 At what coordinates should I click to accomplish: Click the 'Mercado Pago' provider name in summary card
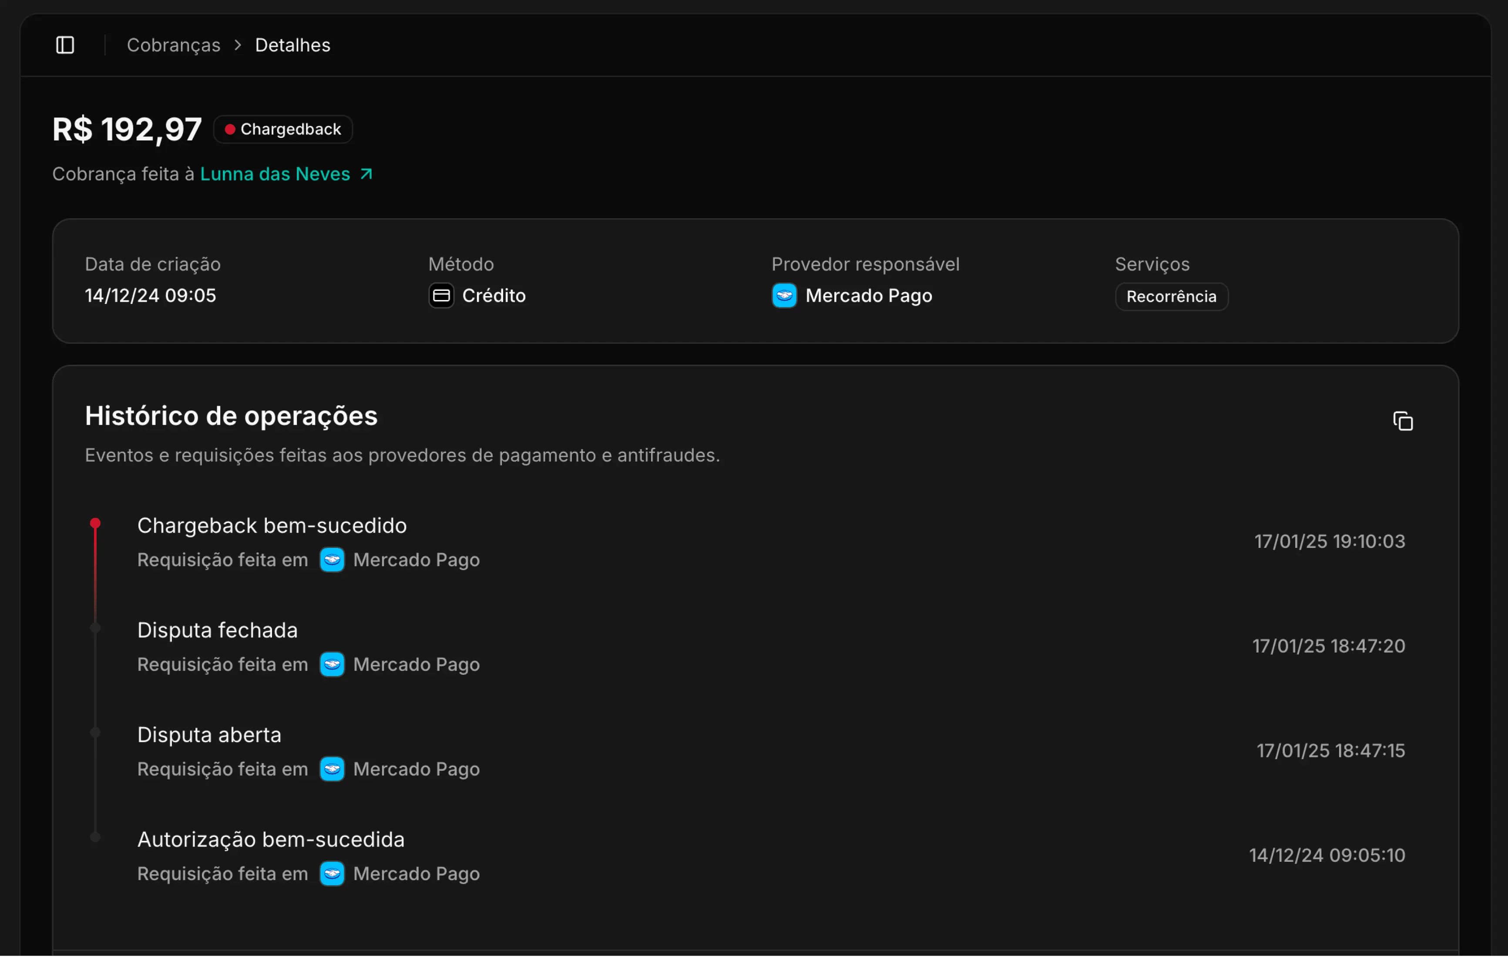pyautogui.click(x=869, y=295)
